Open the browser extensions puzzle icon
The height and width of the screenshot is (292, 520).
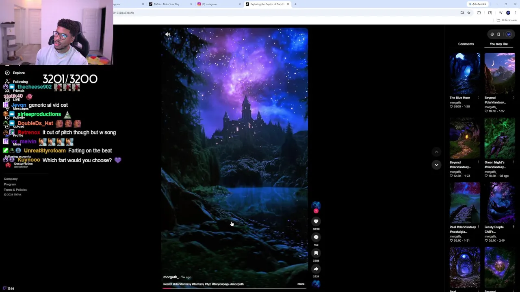(x=479, y=13)
